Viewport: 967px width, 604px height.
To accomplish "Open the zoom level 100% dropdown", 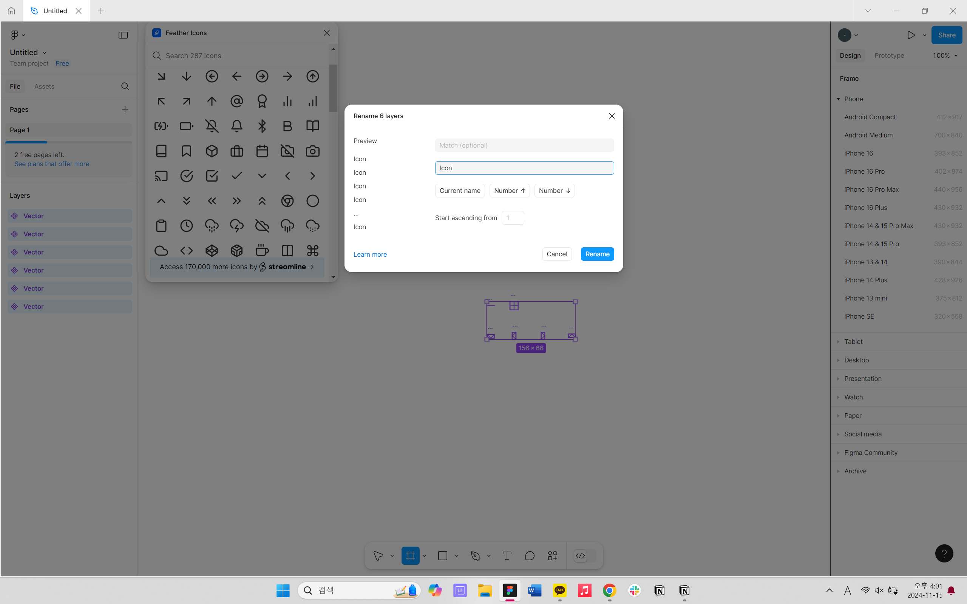I will (x=945, y=55).
